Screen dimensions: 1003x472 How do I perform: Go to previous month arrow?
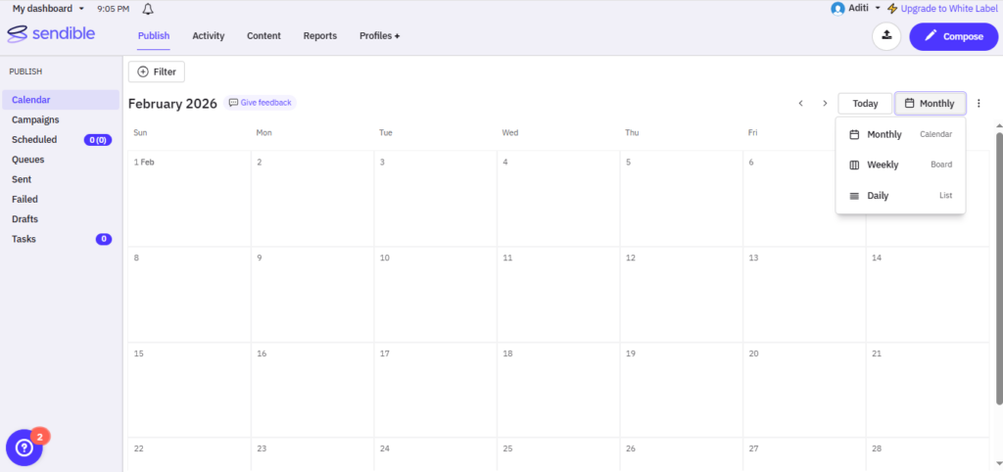(x=800, y=103)
